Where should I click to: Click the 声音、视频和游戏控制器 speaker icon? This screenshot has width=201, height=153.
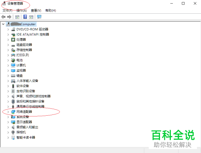[x=13, y=96]
